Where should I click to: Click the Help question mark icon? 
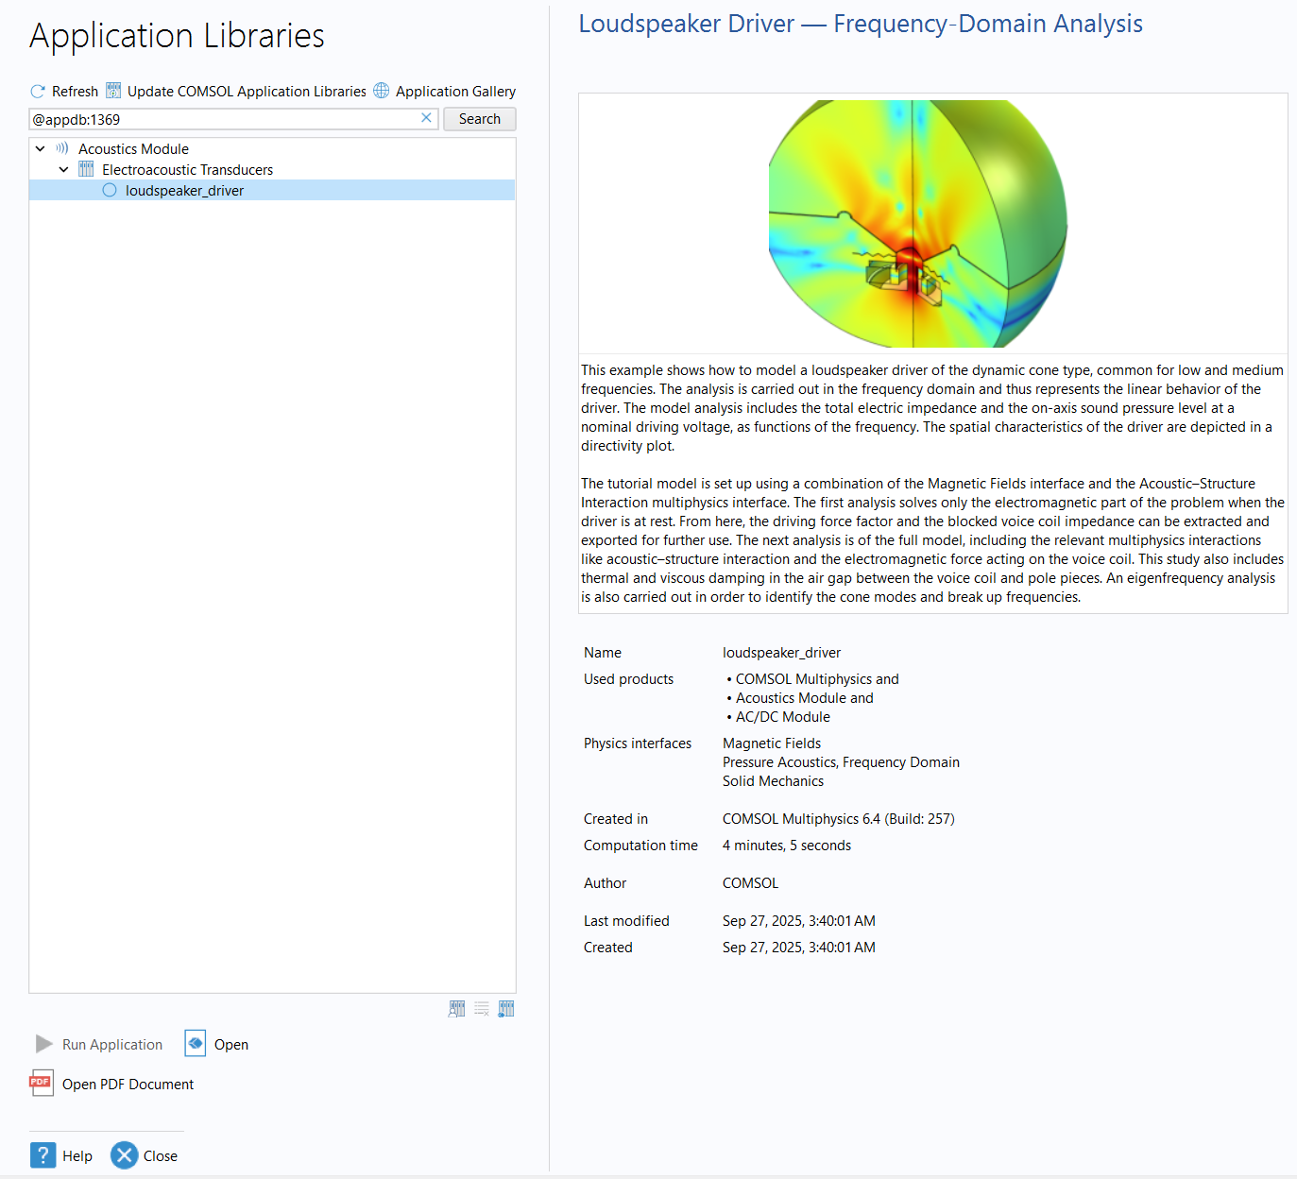coord(43,1155)
